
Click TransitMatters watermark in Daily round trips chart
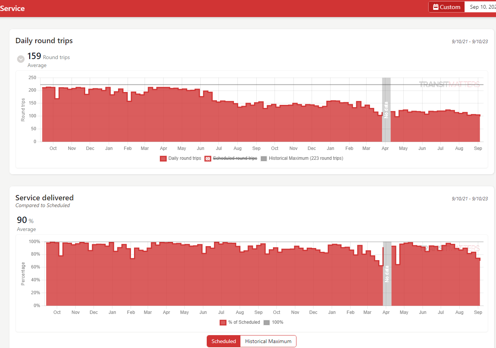pyautogui.click(x=449, y=84)
